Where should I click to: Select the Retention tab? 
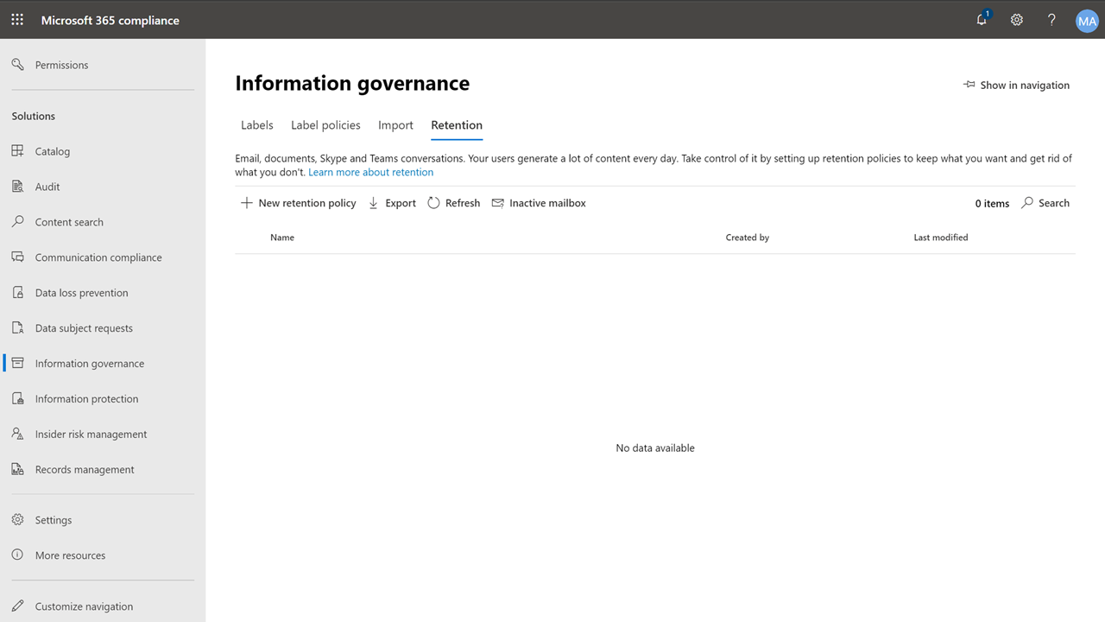457,125
